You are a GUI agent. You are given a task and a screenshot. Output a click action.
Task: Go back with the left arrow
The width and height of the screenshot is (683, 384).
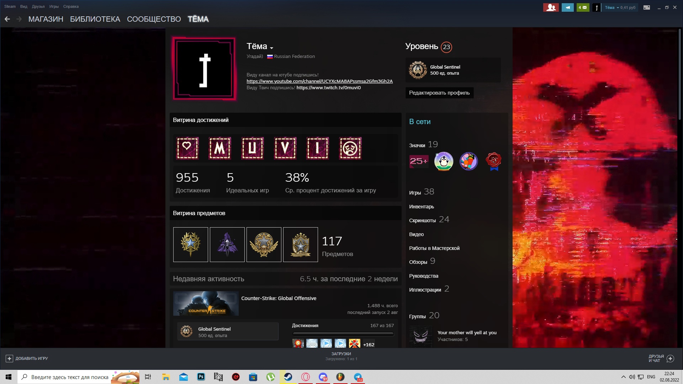pyautogui.click(x=7, y=19)
